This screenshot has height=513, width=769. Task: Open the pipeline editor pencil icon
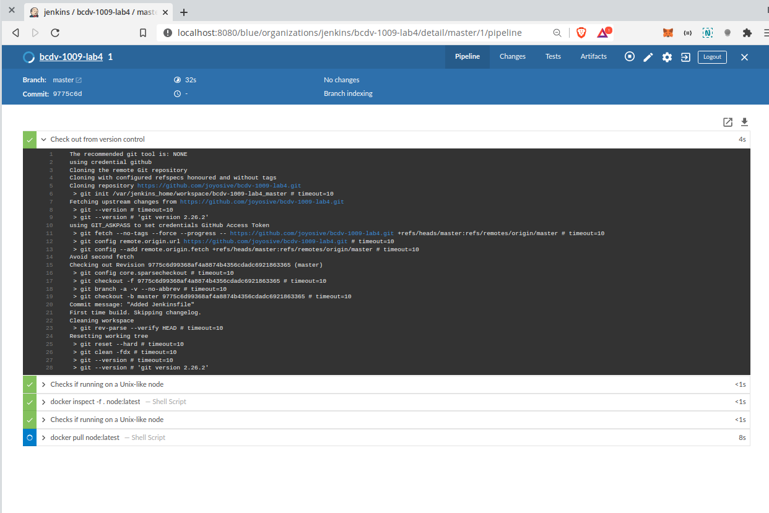point(648,57)
